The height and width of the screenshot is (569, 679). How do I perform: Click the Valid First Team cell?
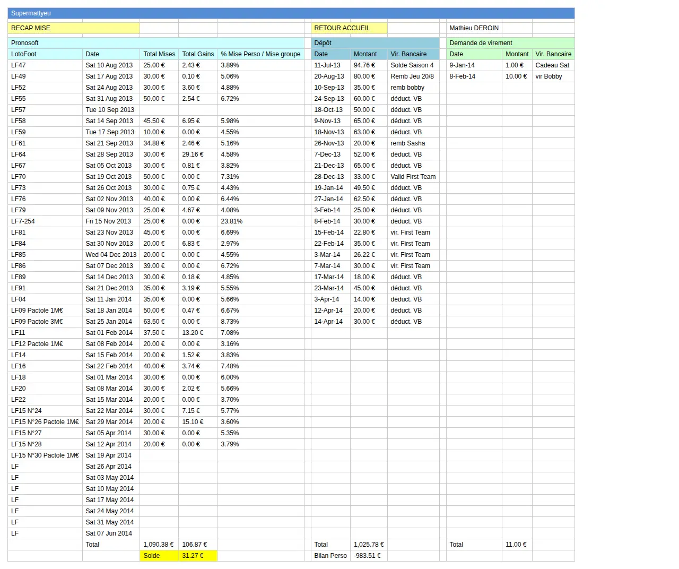pos(413,177)
